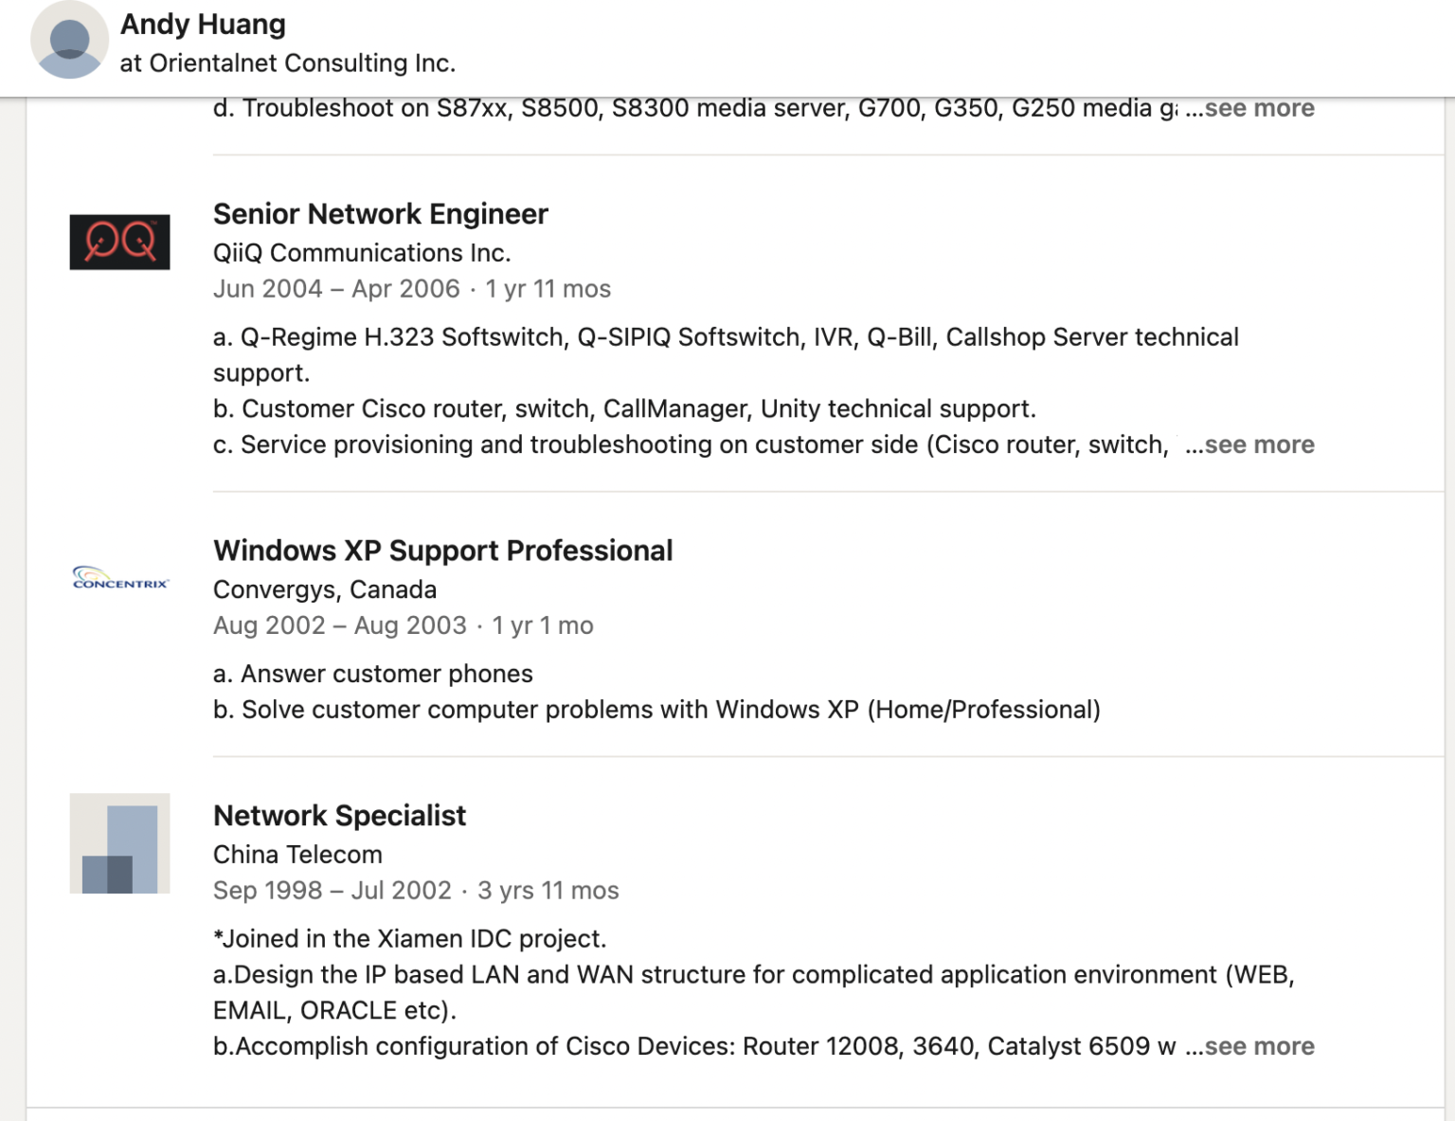This screenshot has width=1455, height=1121.
Task: Click the Concentrix company logo
Action: pyautogui.click(x=119, y=578)
